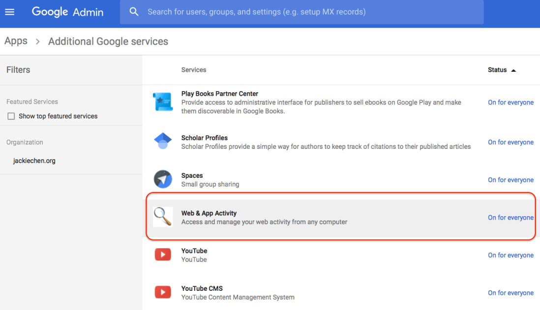The image size is (540, 310).
Task: Open YouTube CMS service name
Action: (x=202, y=288)
